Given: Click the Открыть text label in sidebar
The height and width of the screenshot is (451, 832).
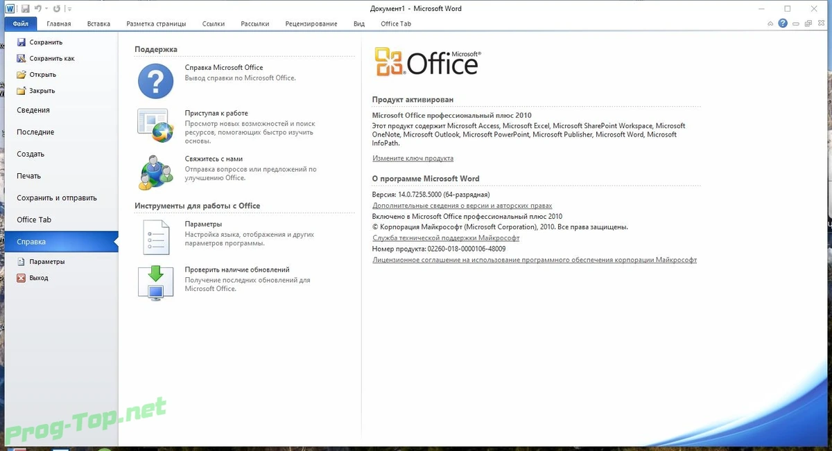Looking at the screenshot, I should click(43, 74).
